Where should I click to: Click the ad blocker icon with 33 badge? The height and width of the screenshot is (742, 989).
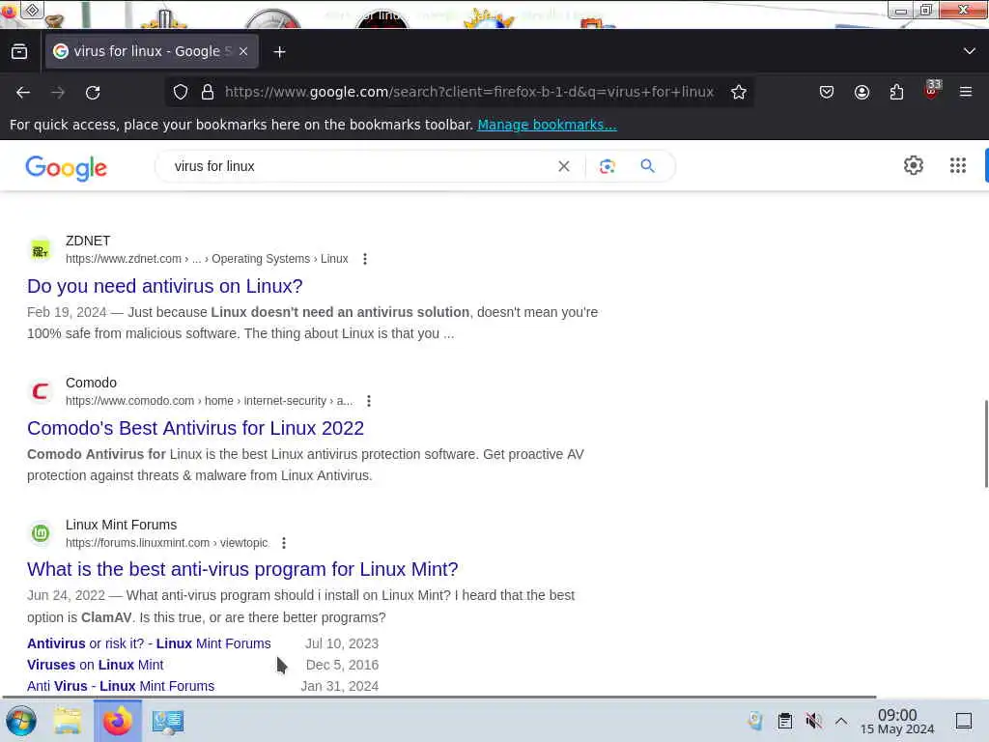pos(932,90)
